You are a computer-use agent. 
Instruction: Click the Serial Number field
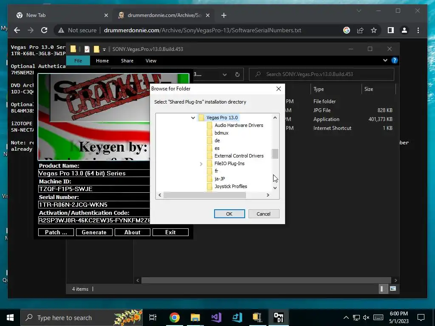click(x=94, y=205)
